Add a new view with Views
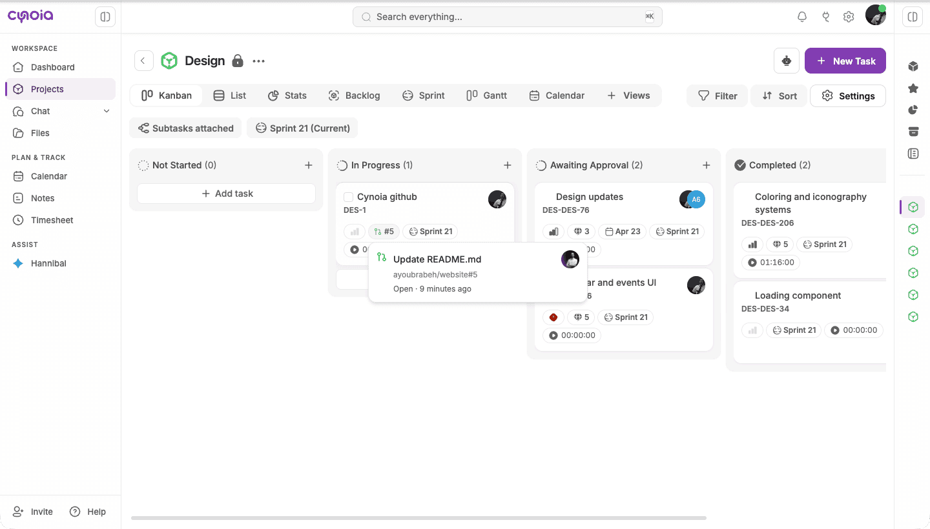This screenshot has height=529, width=930. pyautogui.click(x=628, y=95)
